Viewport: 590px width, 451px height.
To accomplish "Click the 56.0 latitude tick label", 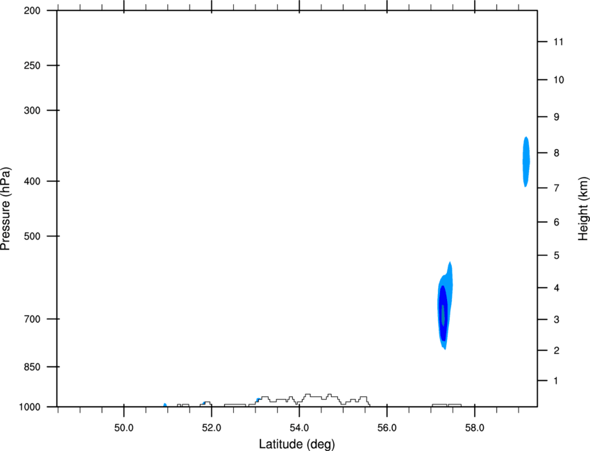I will pyautogui.click(x=387, y=428).
